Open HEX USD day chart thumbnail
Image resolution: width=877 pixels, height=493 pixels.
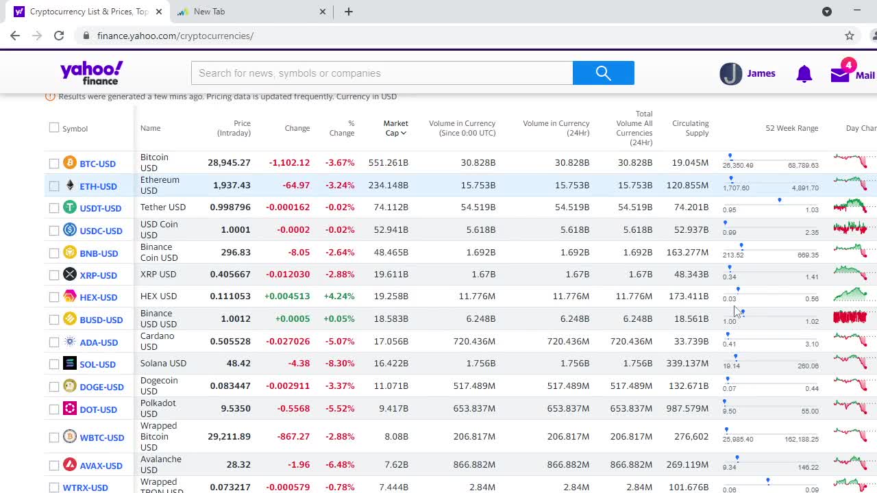click(850, 296)
